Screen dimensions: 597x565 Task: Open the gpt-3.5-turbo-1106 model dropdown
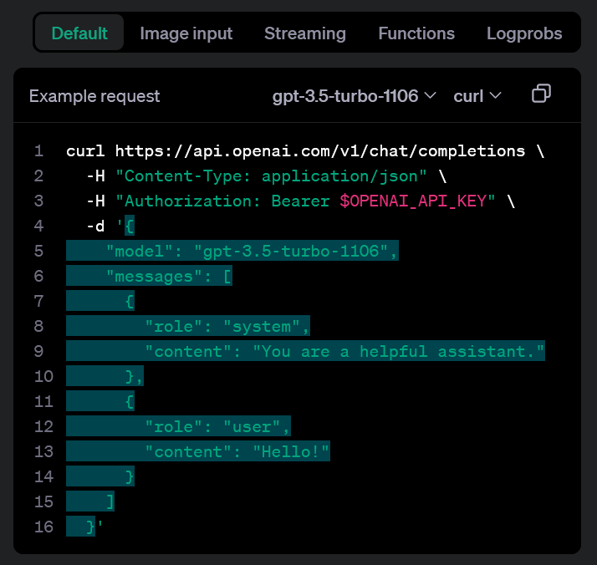pyautogui.click(x=354, y=96)
